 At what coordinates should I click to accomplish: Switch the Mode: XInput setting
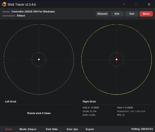(28, 129)
